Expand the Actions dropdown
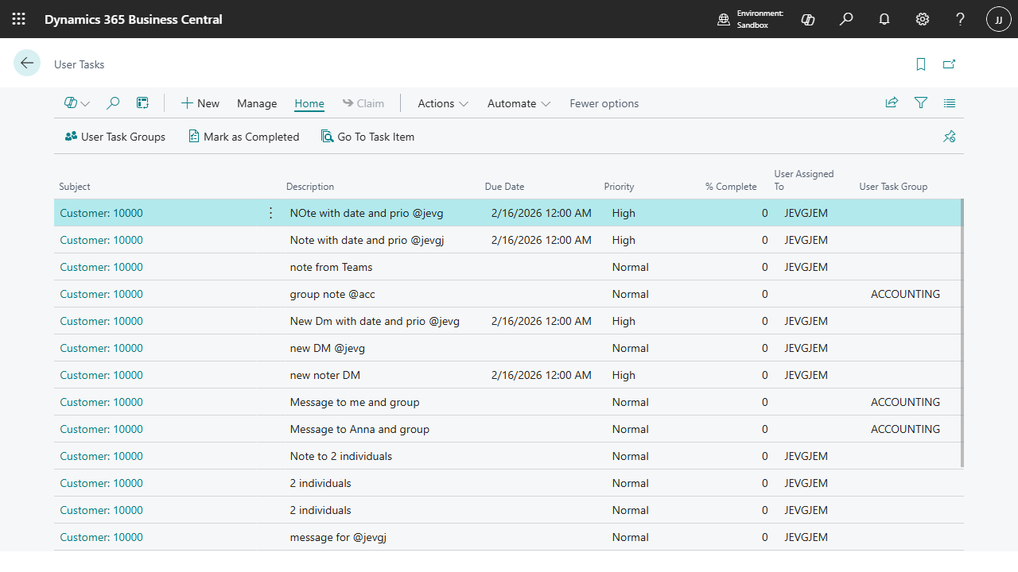This screenshot has height=572, width=1018. pos(443,103)
